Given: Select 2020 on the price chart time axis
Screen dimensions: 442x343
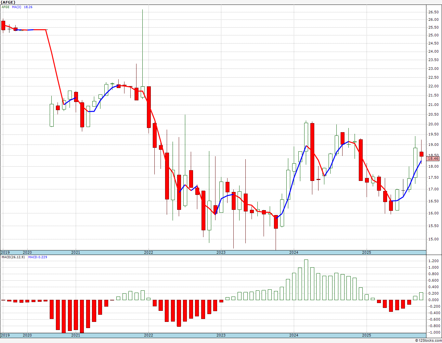Looking at the screenshot, I should [27, 252].
